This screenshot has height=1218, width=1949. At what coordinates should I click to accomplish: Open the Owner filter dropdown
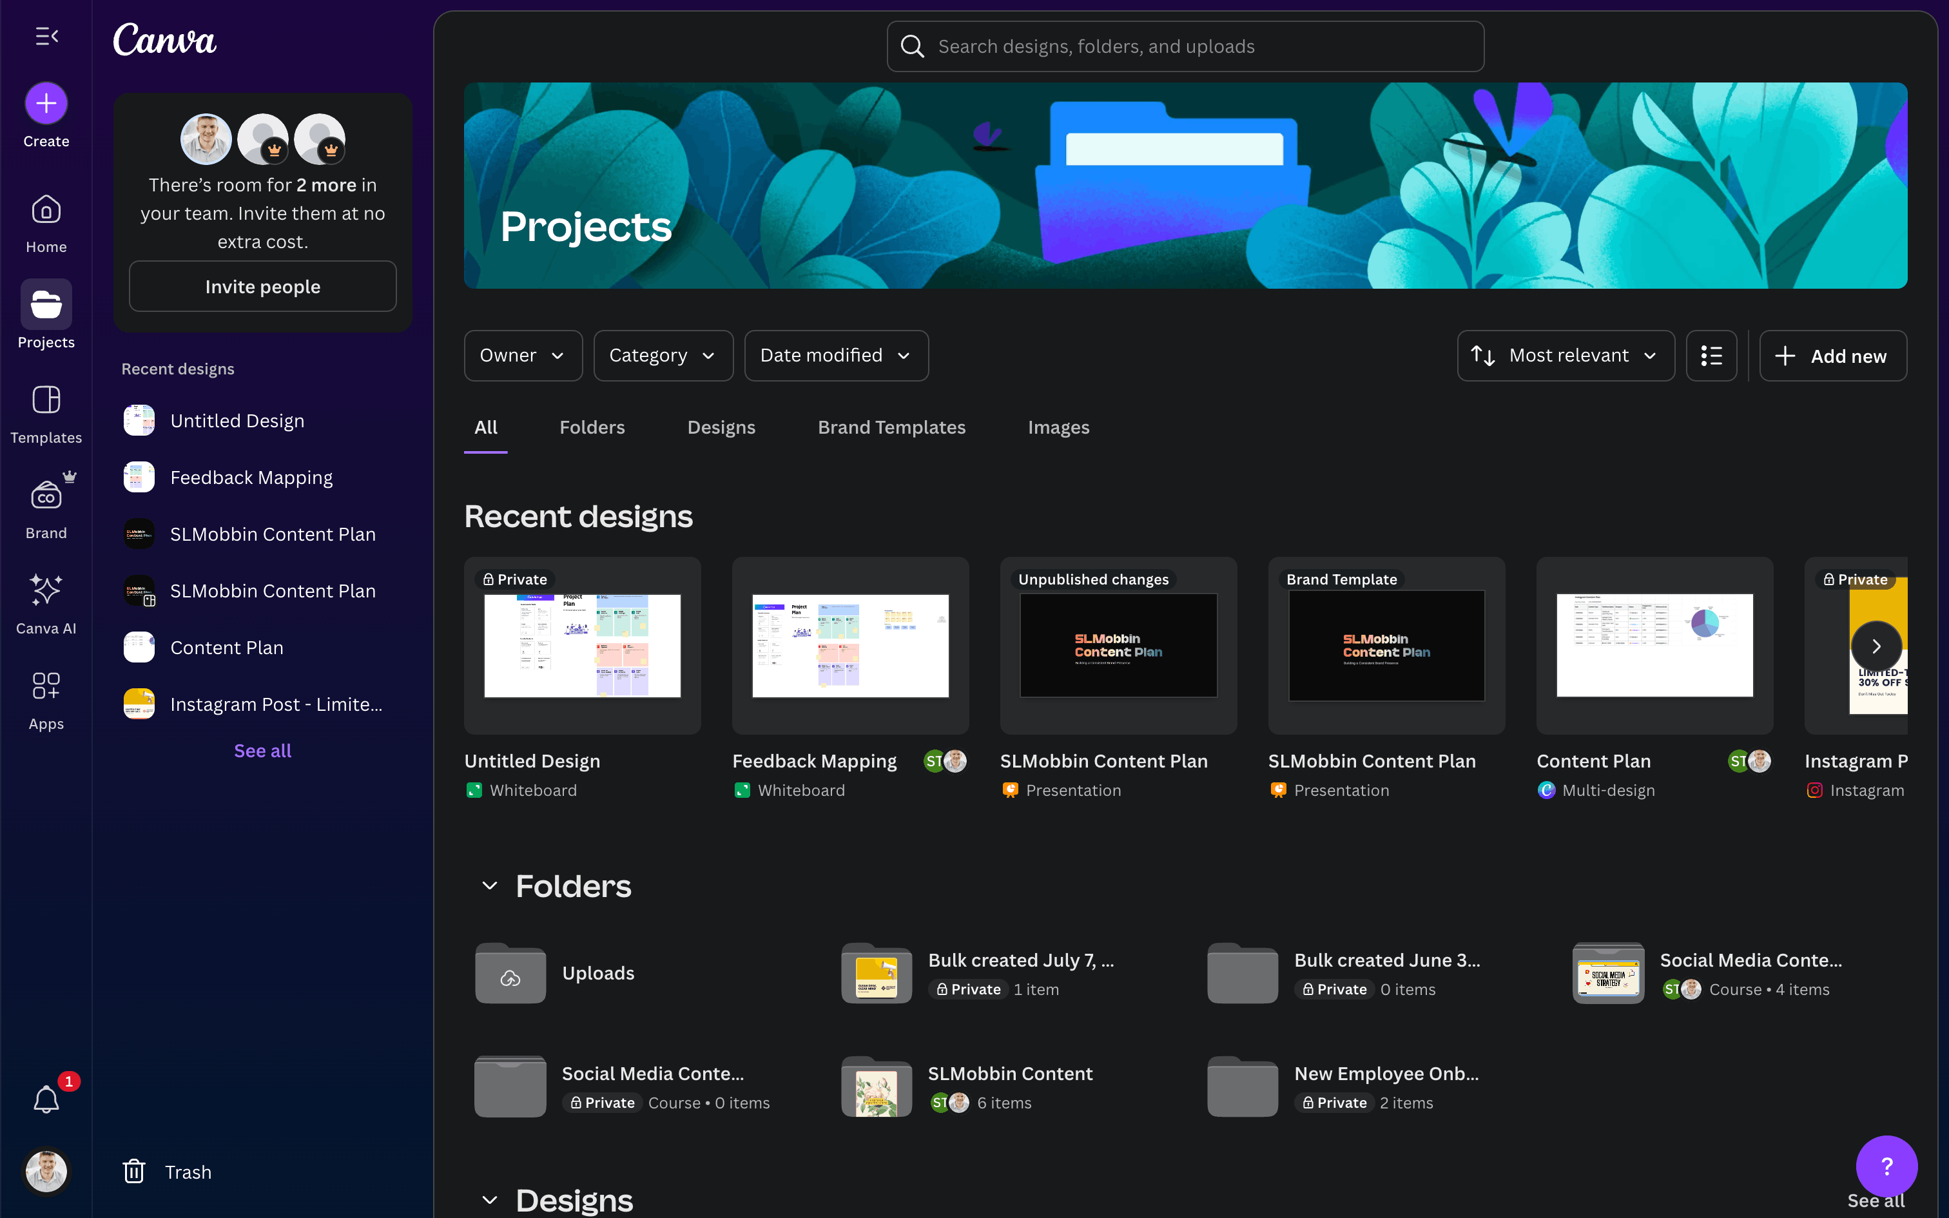tap(523, 355)
